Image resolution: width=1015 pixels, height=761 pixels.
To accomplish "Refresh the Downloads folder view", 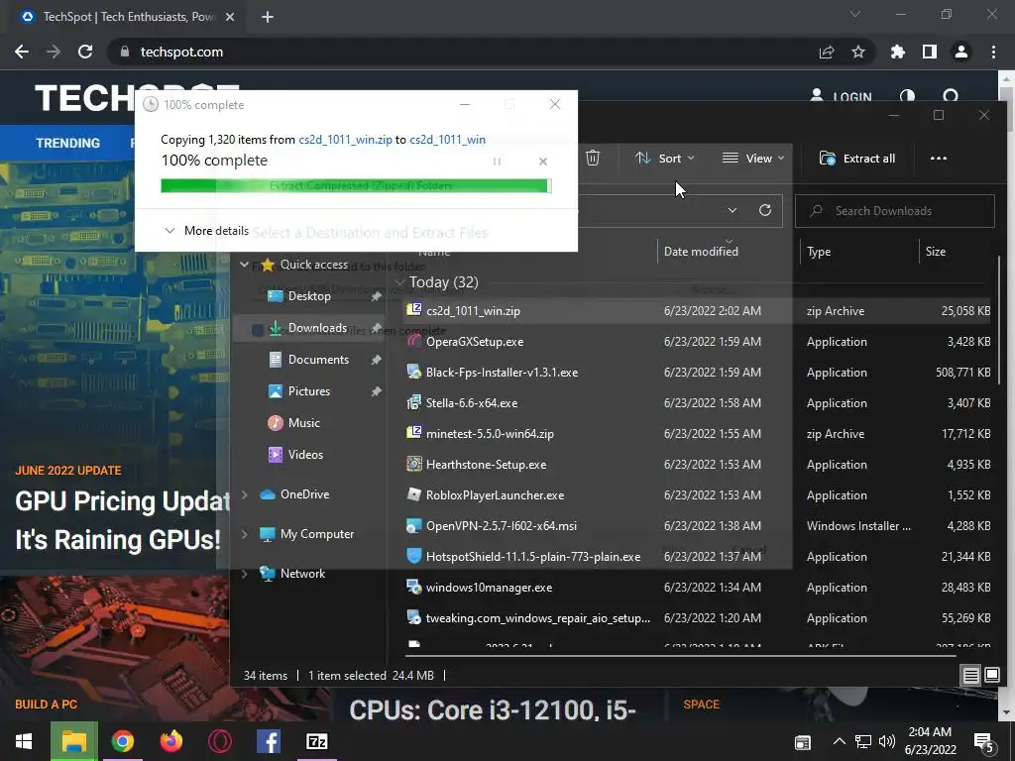I will [764, 210].
